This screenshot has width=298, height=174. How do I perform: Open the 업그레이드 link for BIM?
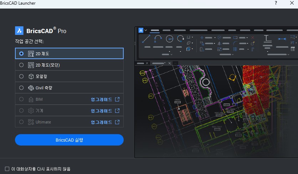[x=105, y=99]
